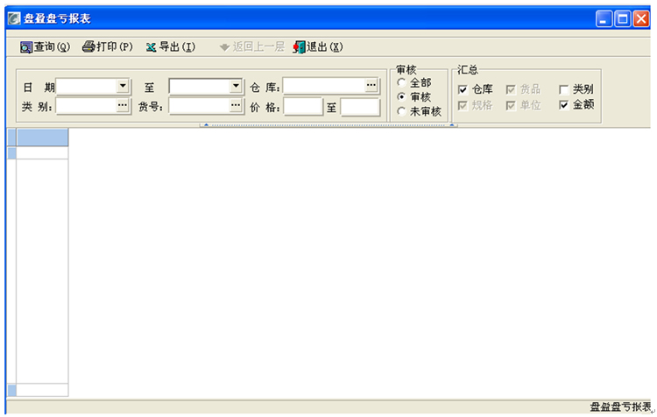
Task: Close the 盘盈盘亏报表 window
Action: pos(641,19)
